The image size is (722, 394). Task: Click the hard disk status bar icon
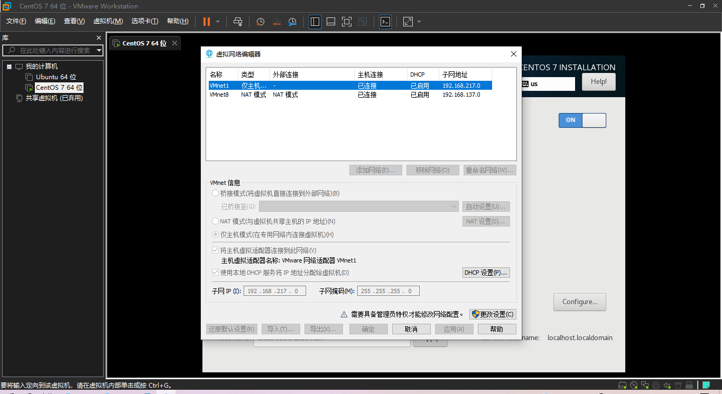pos(623,386)
